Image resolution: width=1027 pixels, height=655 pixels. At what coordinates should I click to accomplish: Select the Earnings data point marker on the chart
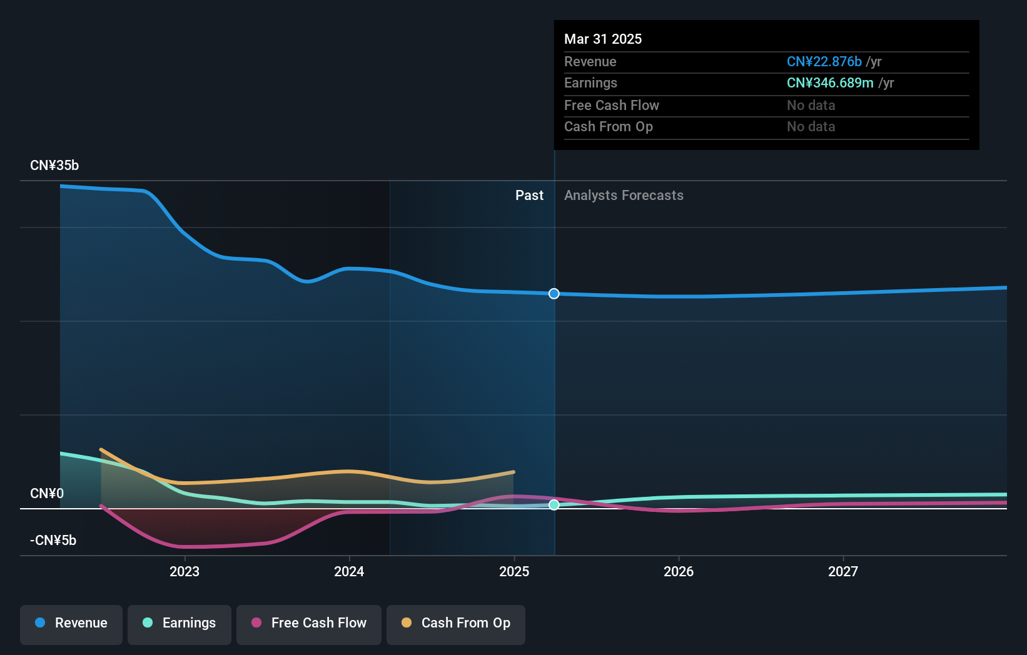click(554, 505)
